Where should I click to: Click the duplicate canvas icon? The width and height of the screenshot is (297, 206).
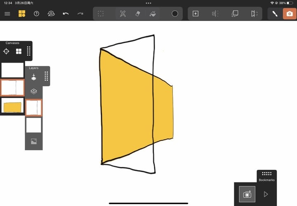[235, 14]
